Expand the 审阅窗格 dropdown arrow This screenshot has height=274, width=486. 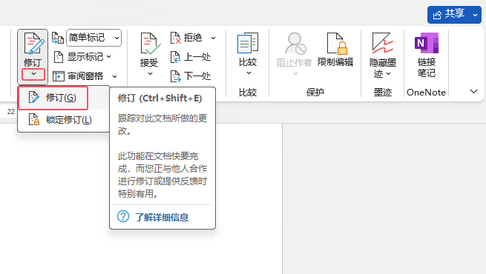click(115, 76)
